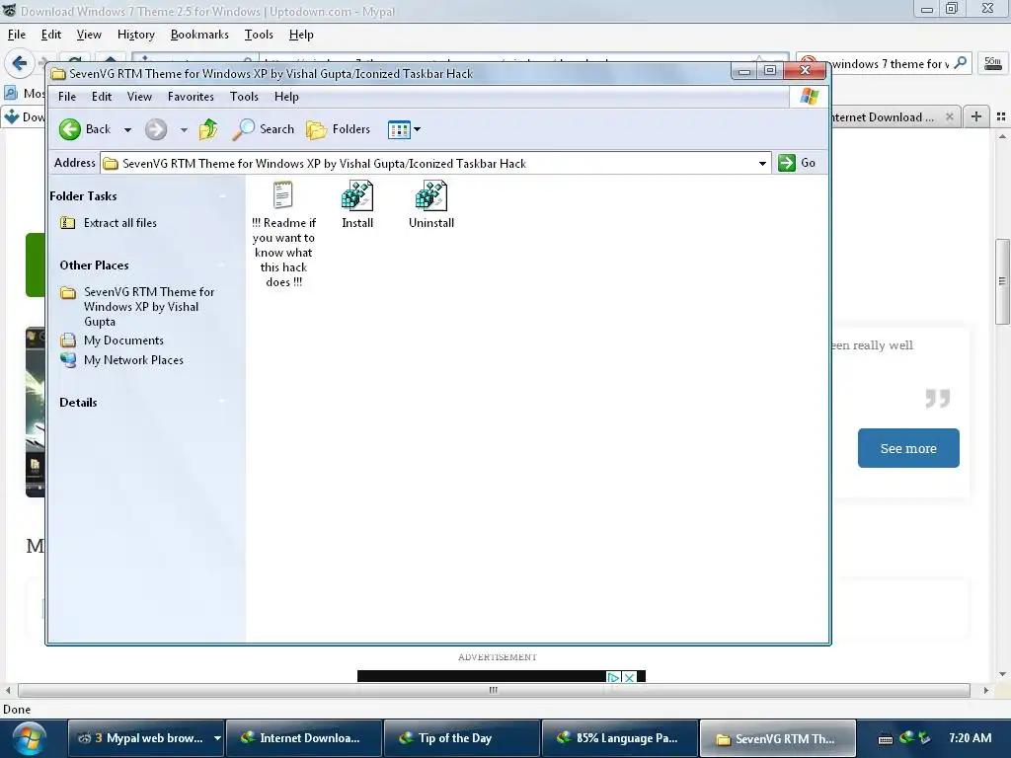Go up one folder level
The width and height of the screenshot is (1011, 758).
208,129
